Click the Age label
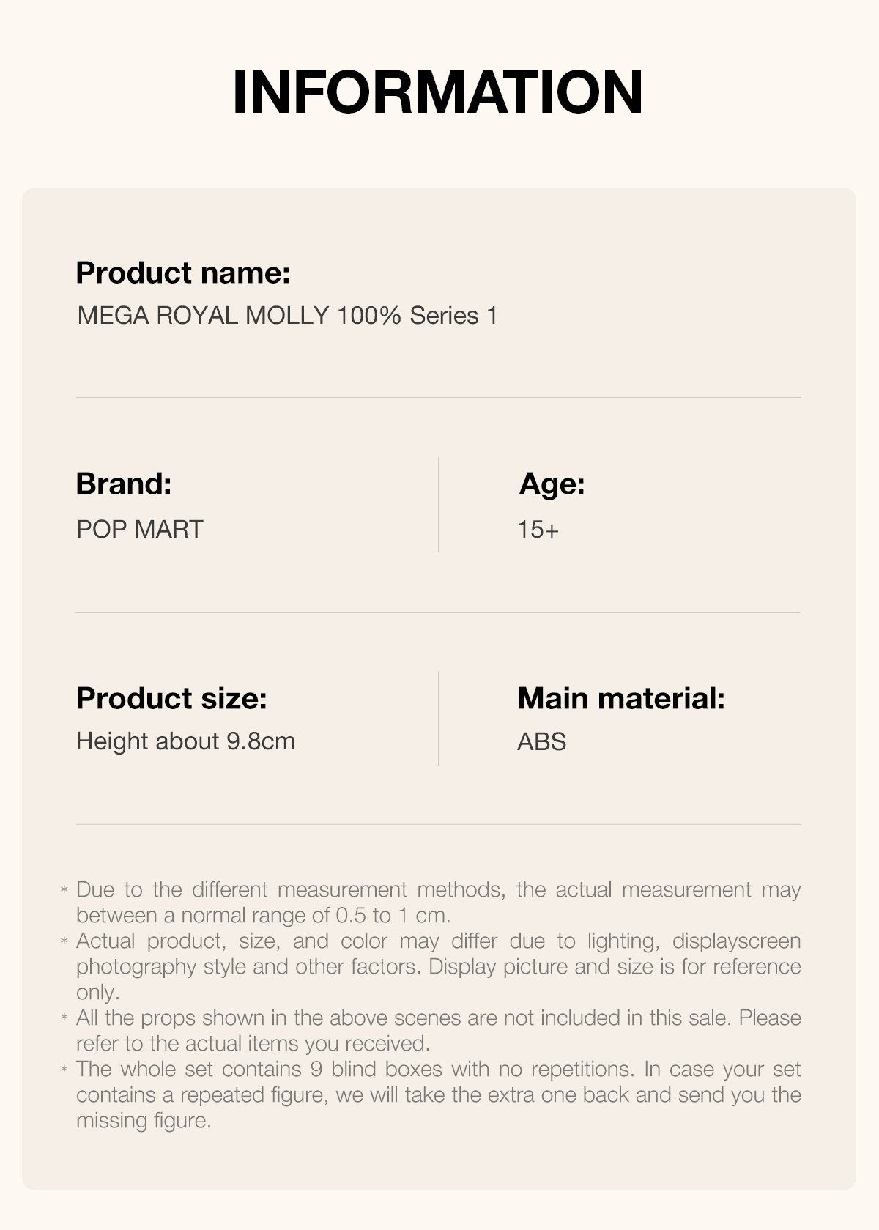Viewport: 879px width, 1230px height. click(x=552, y=484)
